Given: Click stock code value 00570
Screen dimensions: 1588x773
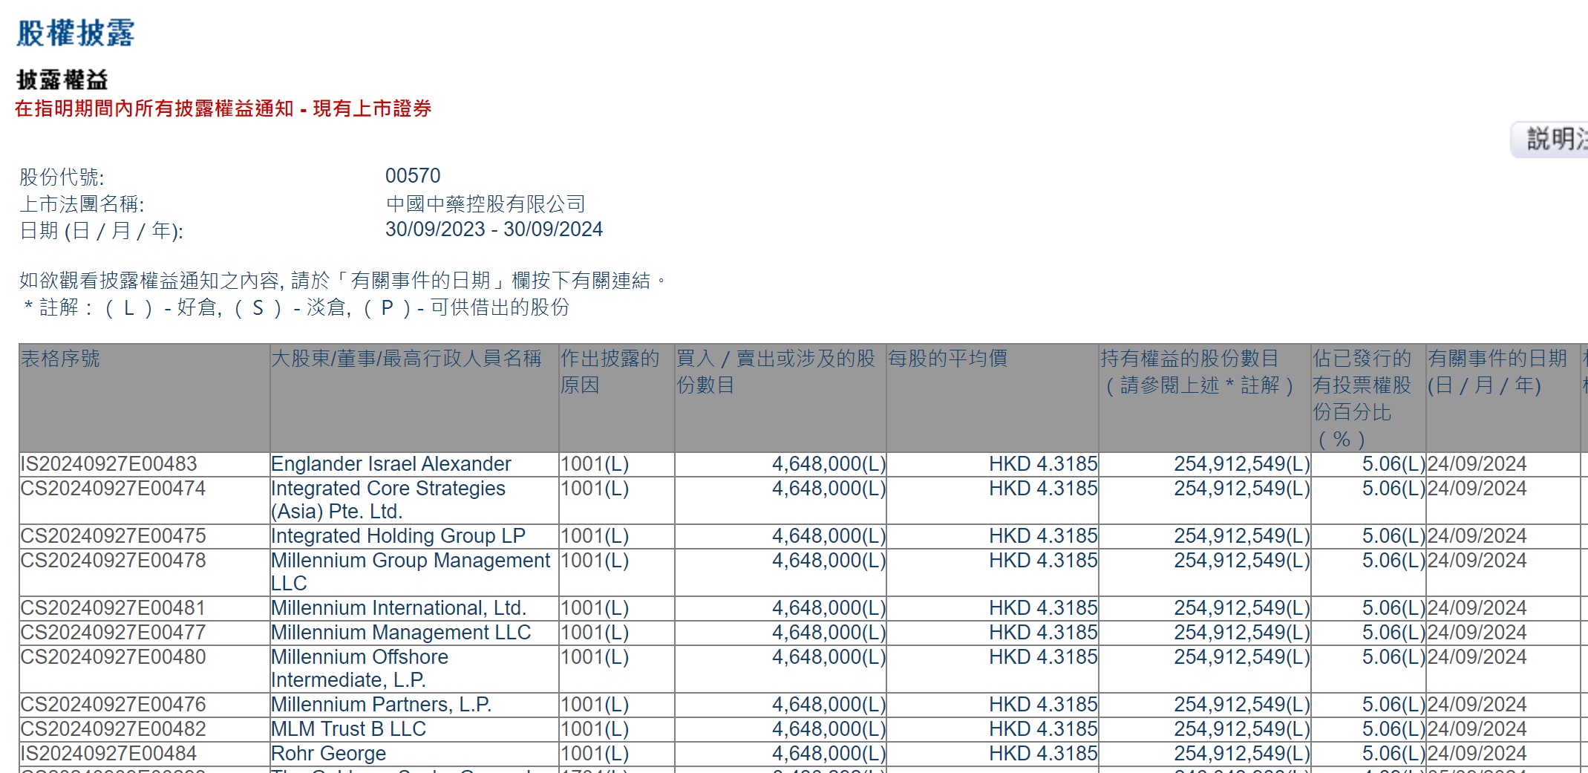Looking at the screenshot, I should tap(413, 176).
